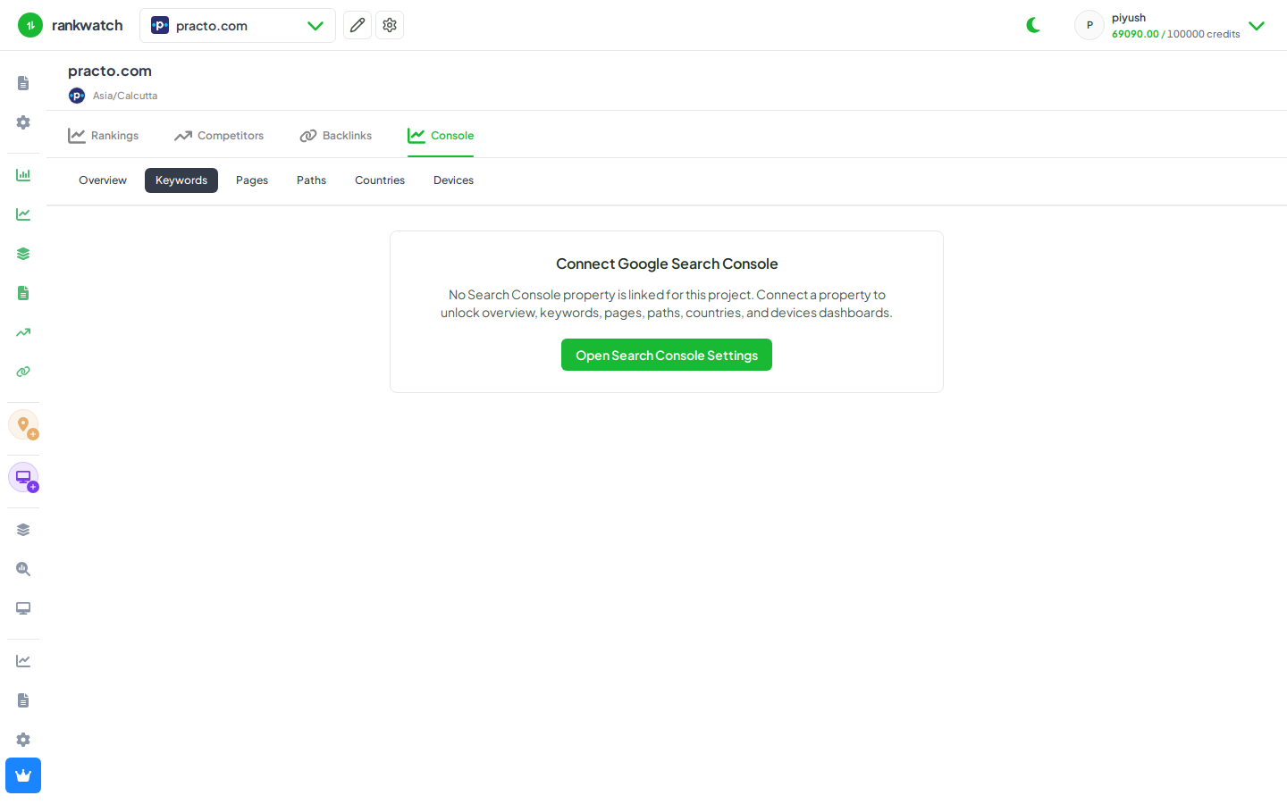Open the Pages sub-tab
Viewport: 1287px width, 804px height.
click(252, 180)
